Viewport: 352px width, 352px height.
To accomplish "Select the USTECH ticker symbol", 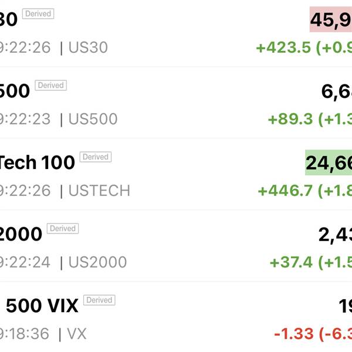I will pos(99,191).
